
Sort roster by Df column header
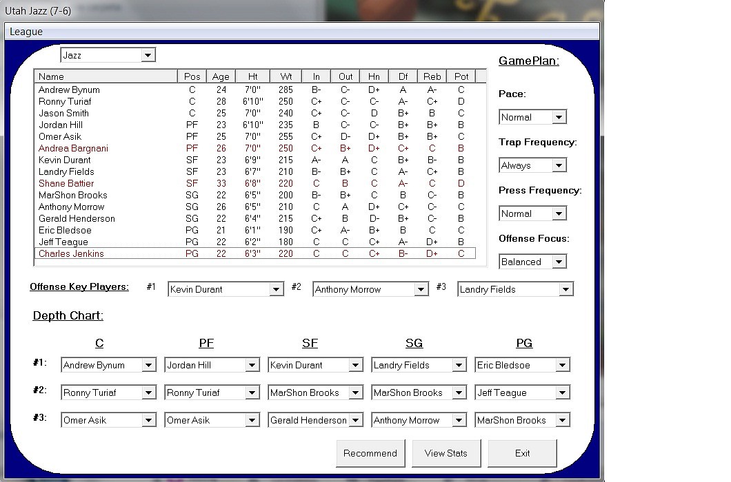click(x=403, y=76)
